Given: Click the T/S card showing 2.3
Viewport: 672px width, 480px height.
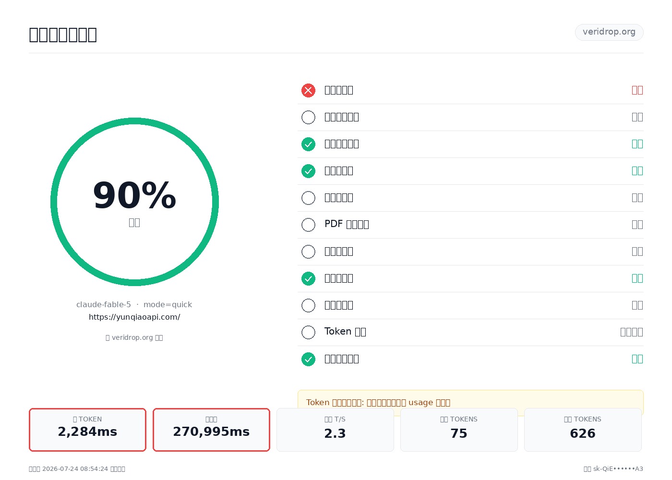Looking at the screenshot, I should pyautogui.click(x=335, y=430).
